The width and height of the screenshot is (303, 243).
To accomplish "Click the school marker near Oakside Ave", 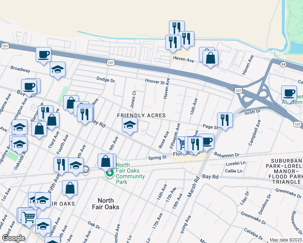I will [19, 145].
